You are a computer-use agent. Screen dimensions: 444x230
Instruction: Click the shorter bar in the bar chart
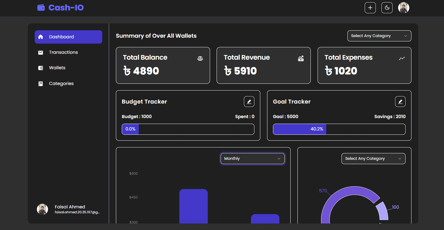pyautogui.click(x=265, y=219)
